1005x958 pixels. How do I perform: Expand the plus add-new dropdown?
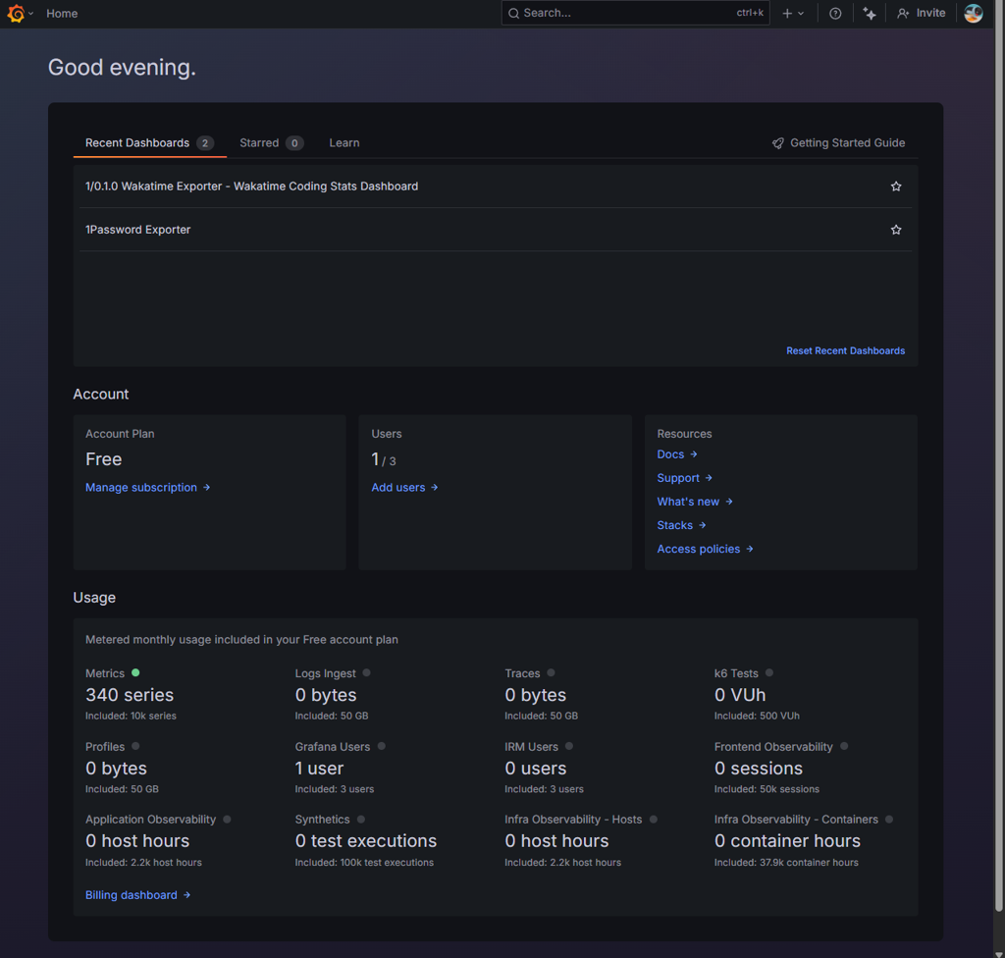pos(793,14)
